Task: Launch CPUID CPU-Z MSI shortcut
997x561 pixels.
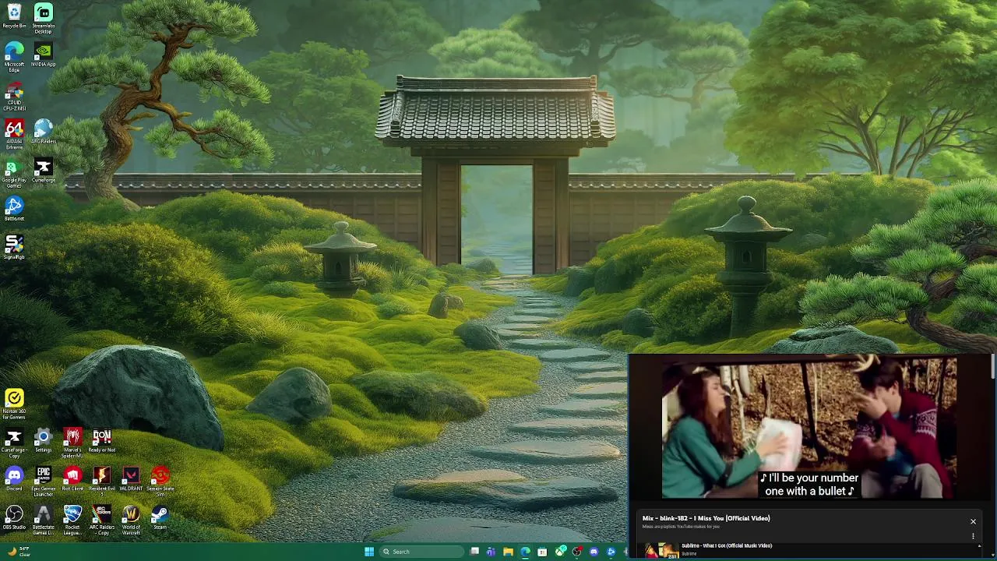Action: (x=14, y=96)
